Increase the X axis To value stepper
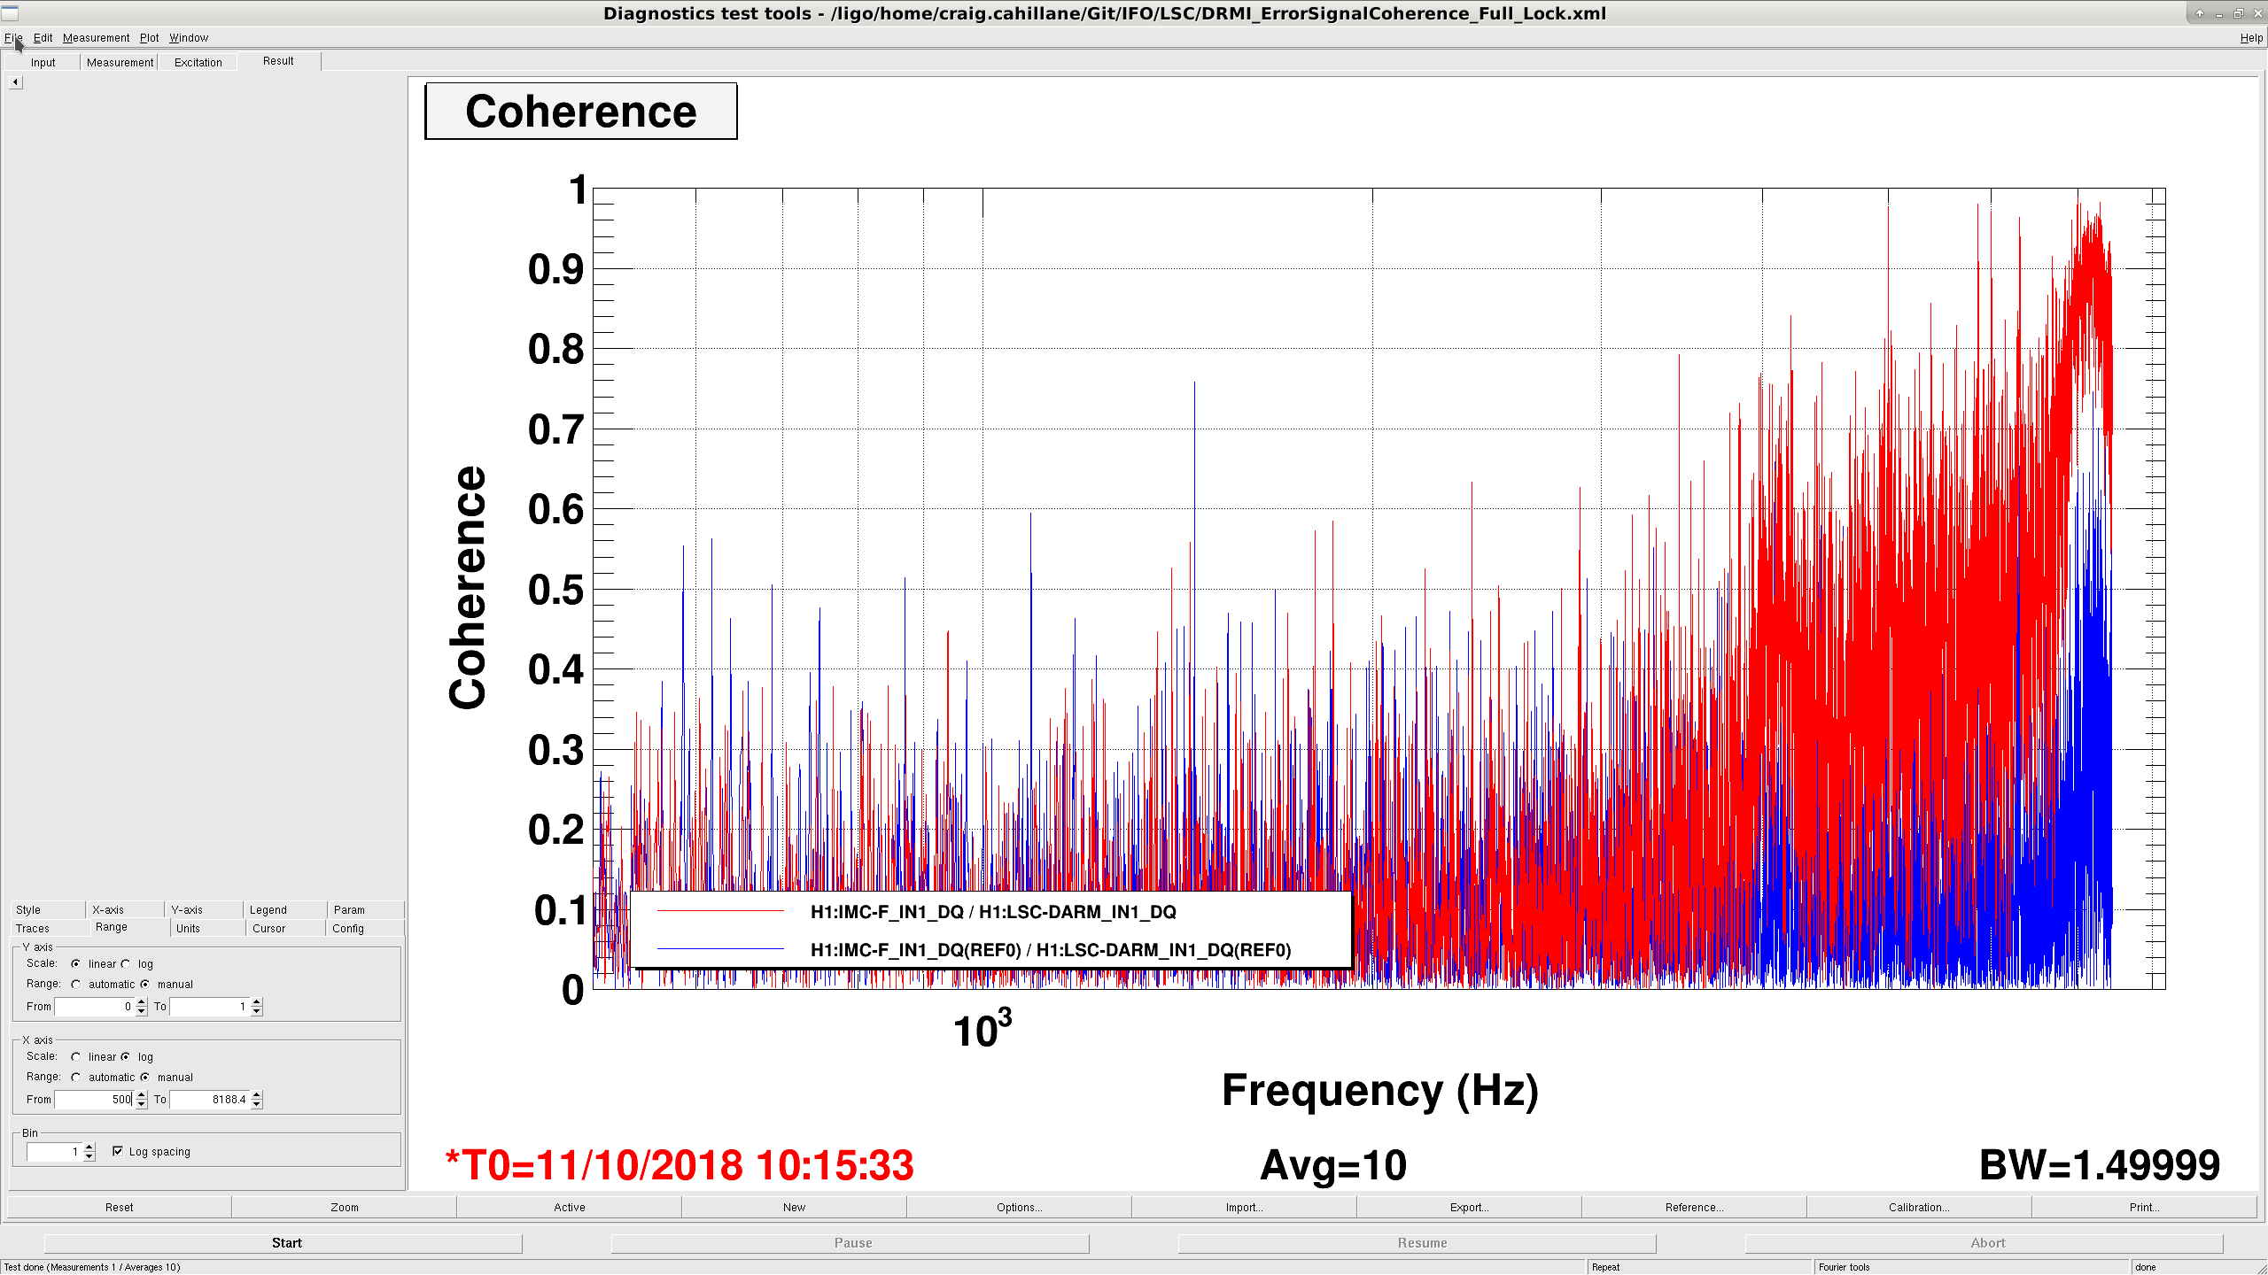This screenshot has height=1275, width=2268. (x=257, y=1095)
